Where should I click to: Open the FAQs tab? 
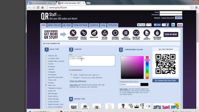pos(103,25)
